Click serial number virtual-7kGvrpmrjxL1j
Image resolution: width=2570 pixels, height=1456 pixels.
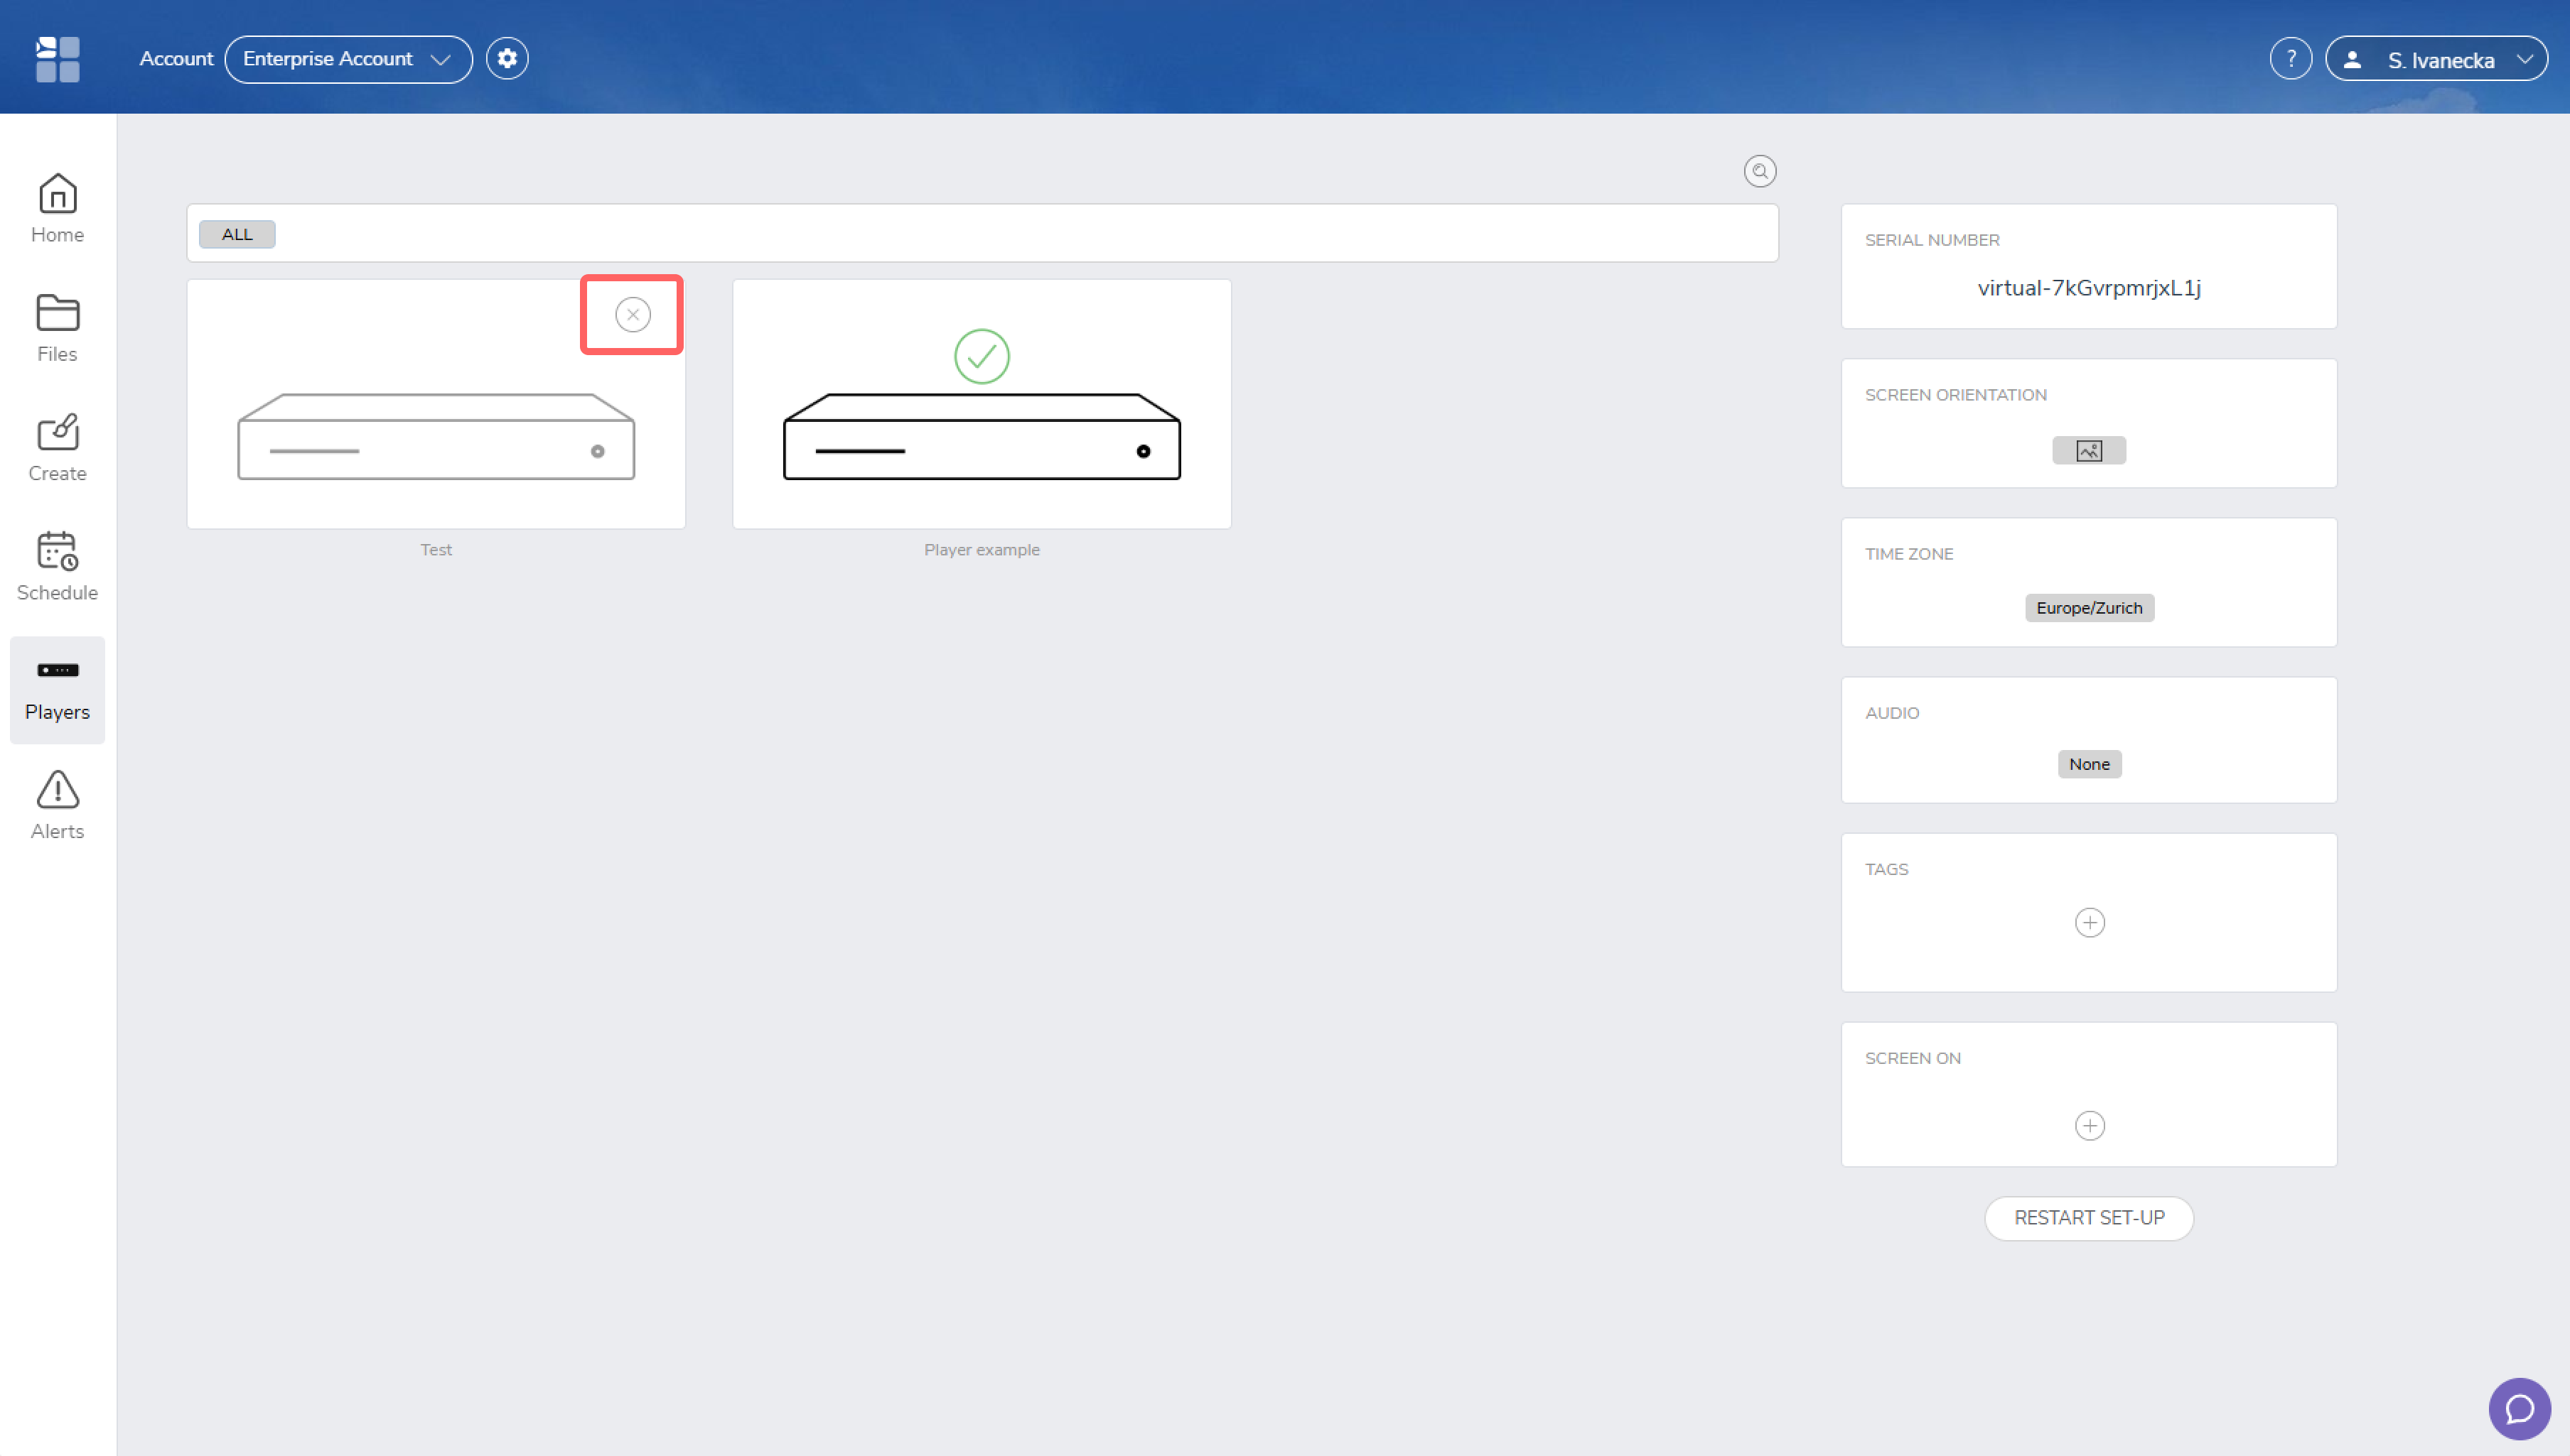(x=2089, y=288)
